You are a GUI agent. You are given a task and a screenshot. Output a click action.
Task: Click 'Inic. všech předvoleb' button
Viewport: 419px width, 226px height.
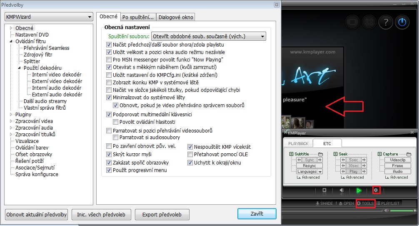click(x=101, y=214)
